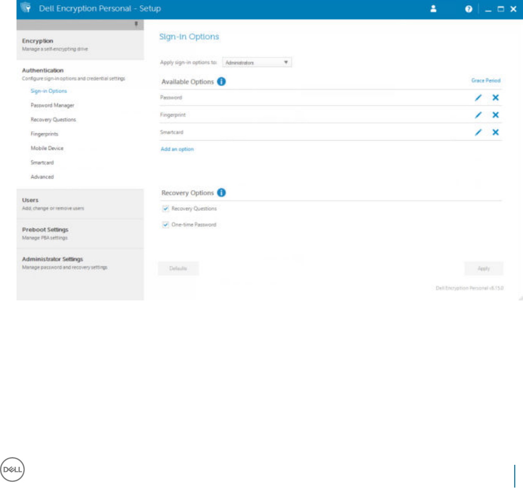Edit the Password sign-in option
Viewport: 523px width, 488px height.
click(478, 98)
